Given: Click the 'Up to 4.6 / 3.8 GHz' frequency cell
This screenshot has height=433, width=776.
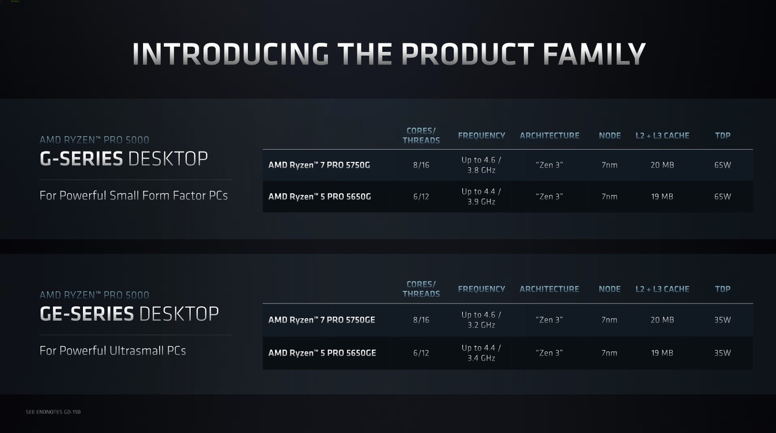Looking at the screenshot, I should [481, 165].
